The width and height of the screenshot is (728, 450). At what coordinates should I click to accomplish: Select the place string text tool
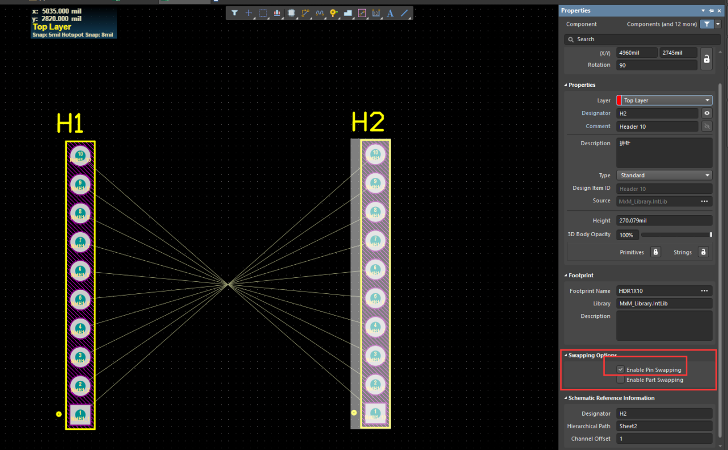pos(391,13)
